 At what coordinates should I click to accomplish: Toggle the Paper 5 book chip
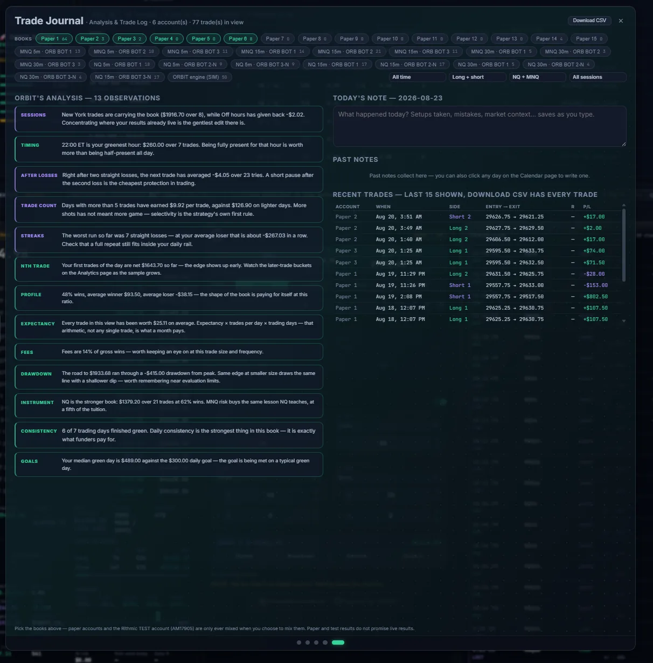tap(203, 39)
